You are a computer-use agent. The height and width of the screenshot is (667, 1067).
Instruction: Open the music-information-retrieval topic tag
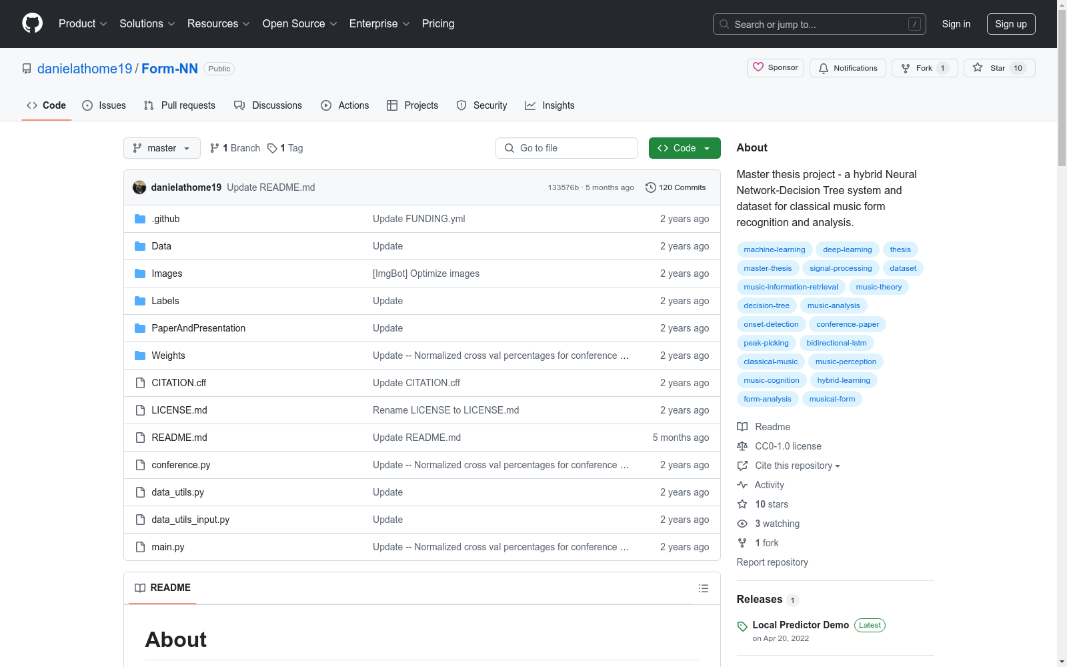pos(791,287)
